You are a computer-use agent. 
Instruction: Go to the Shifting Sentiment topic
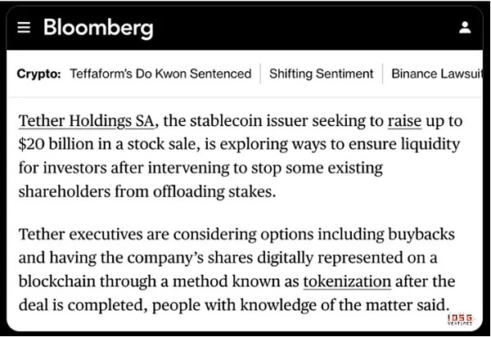click(x=322, y=74)
